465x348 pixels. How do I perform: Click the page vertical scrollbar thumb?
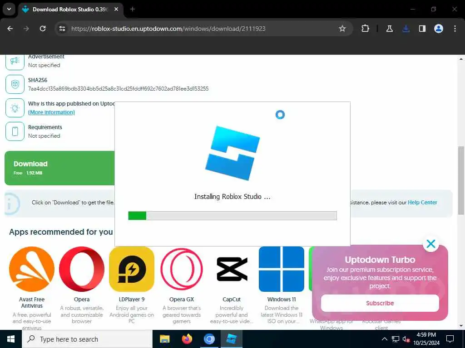(461, 180)
